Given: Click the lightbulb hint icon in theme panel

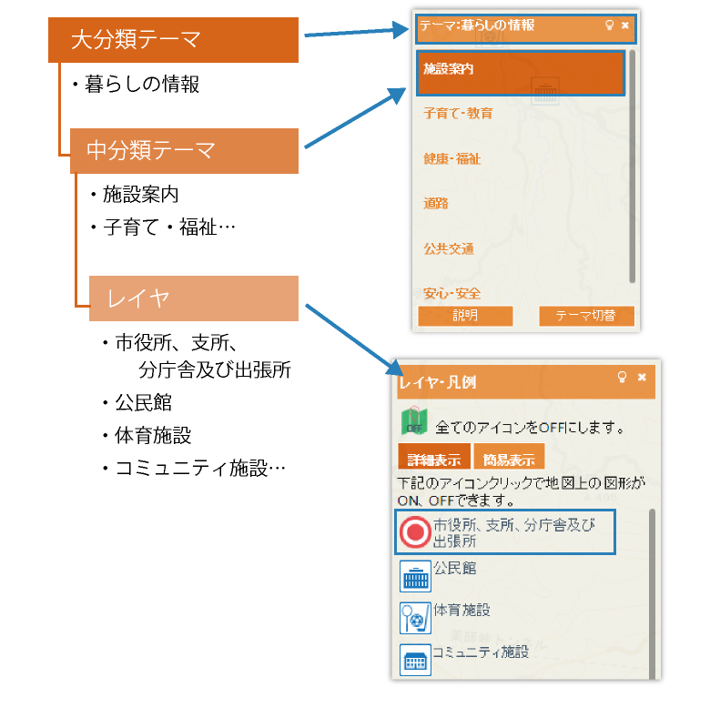Looking at the screenshot, I should (x=610, y=25).
